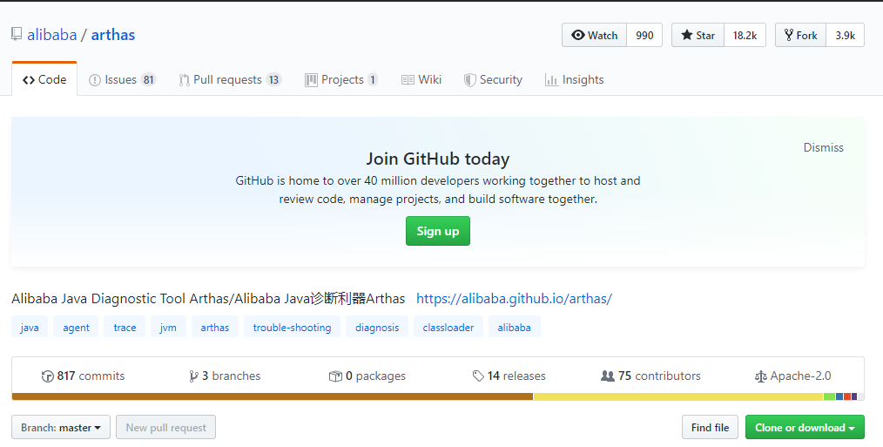Image resolution: width=883 pixels, height=447 pixels.
Task: View the 14 releases page
Action: (509, 376)
